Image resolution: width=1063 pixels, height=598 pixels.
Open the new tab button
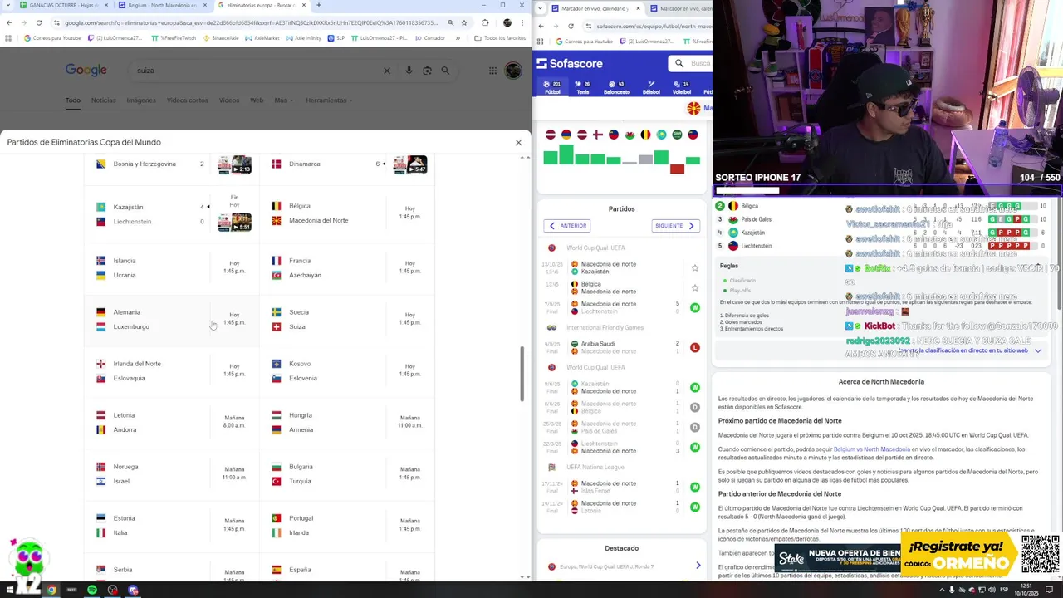click(x=318, y=5)
